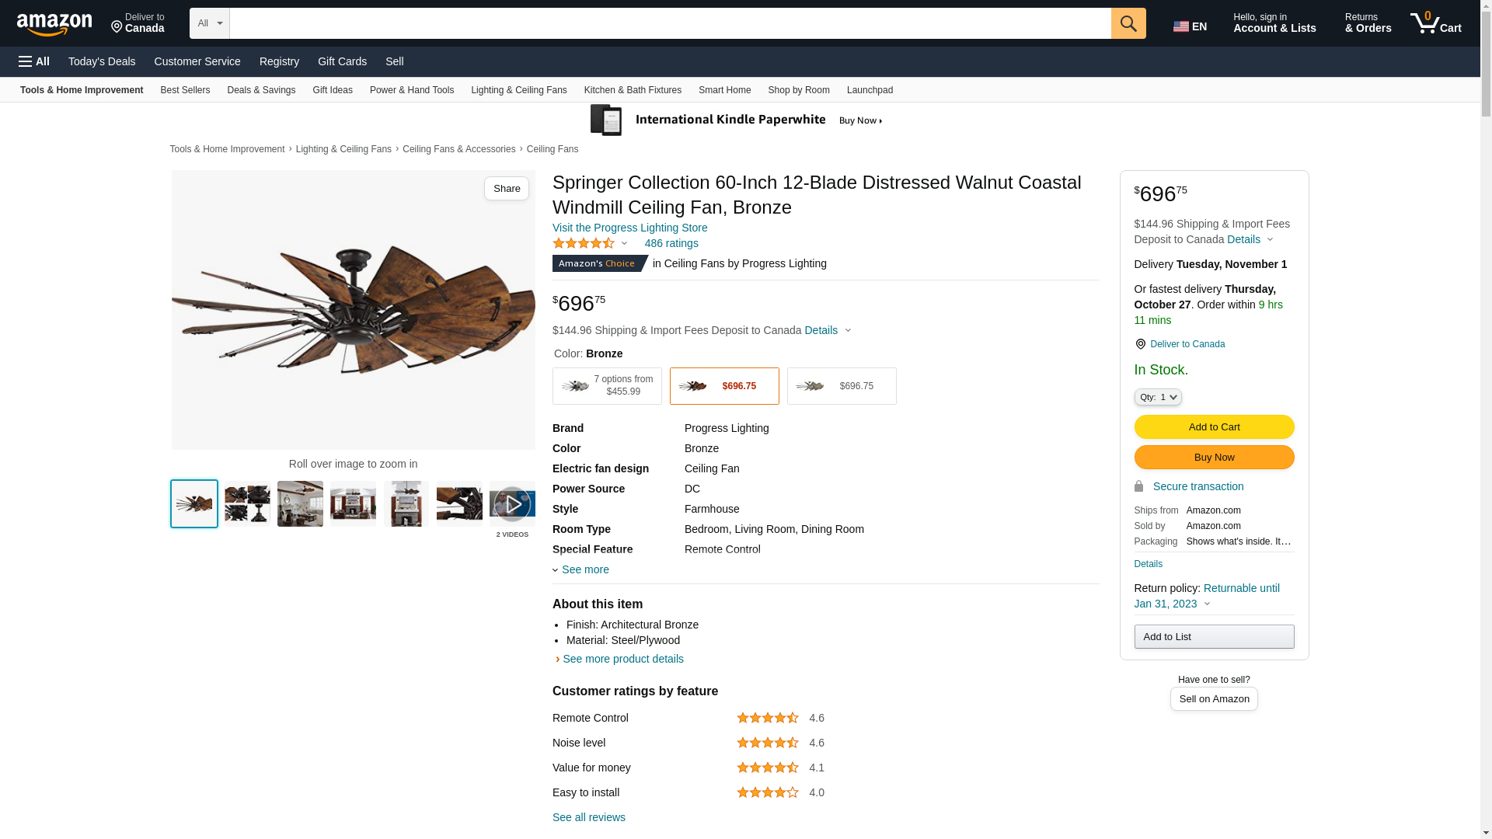
Task: Select the Bronze $696.75 color swatch
Action: pos(724,386)
